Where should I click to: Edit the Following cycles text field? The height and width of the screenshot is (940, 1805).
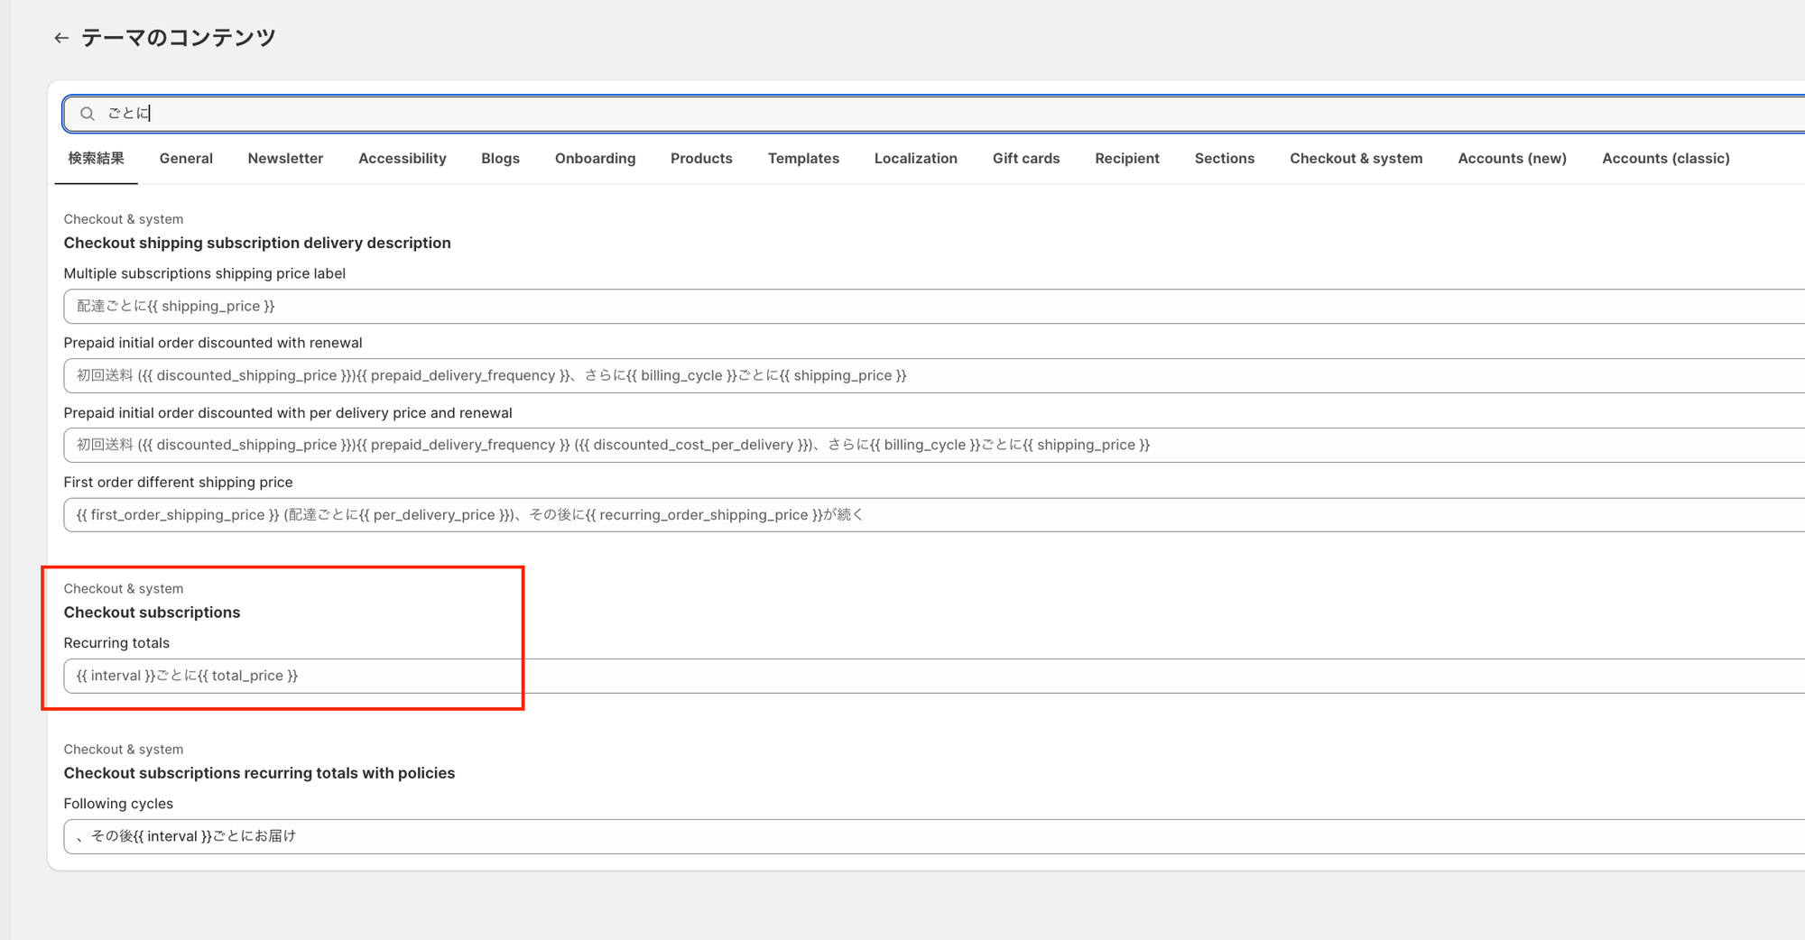pyautogui.click(x=902, y=836)
